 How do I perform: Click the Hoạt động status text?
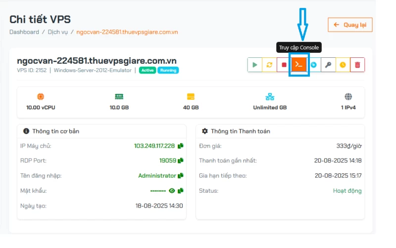(x=347, y=191)
